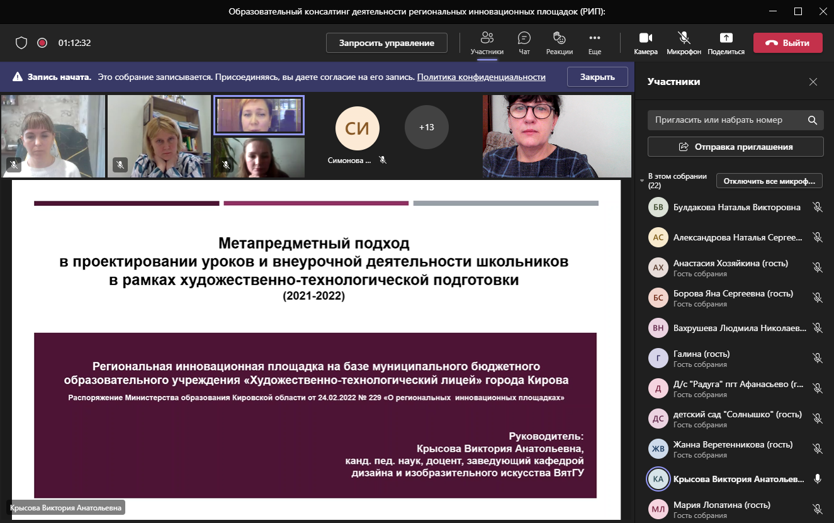Click the Запросить управление button
834x523 pixels.
(x=386, y=43)
